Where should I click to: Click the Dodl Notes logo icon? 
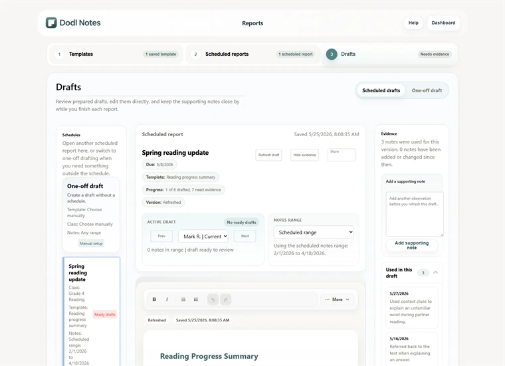[x=51, y=23]
